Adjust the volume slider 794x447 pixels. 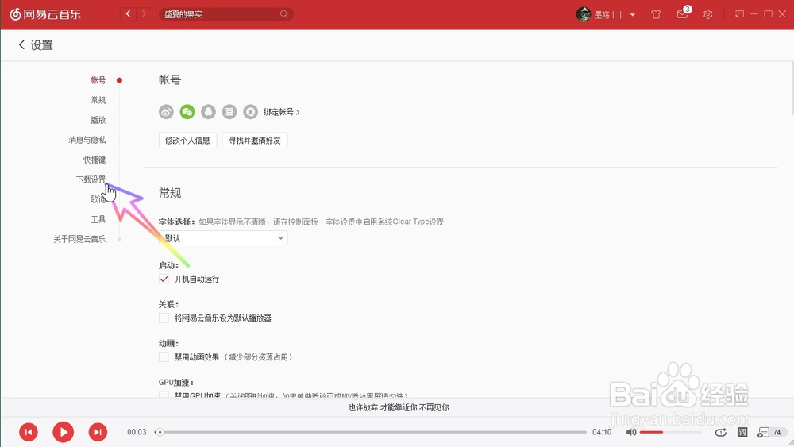[x=670, y=432]
